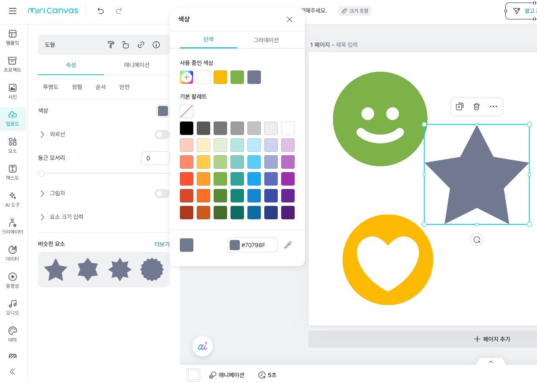Click the 크기 조정 button

[355, 11]
